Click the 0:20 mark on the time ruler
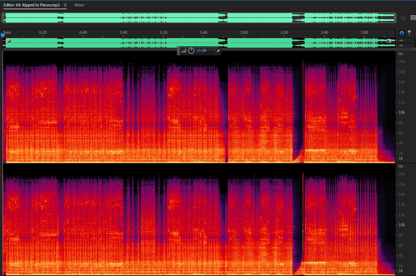416x276 pixels. click(x=43, y=33)
